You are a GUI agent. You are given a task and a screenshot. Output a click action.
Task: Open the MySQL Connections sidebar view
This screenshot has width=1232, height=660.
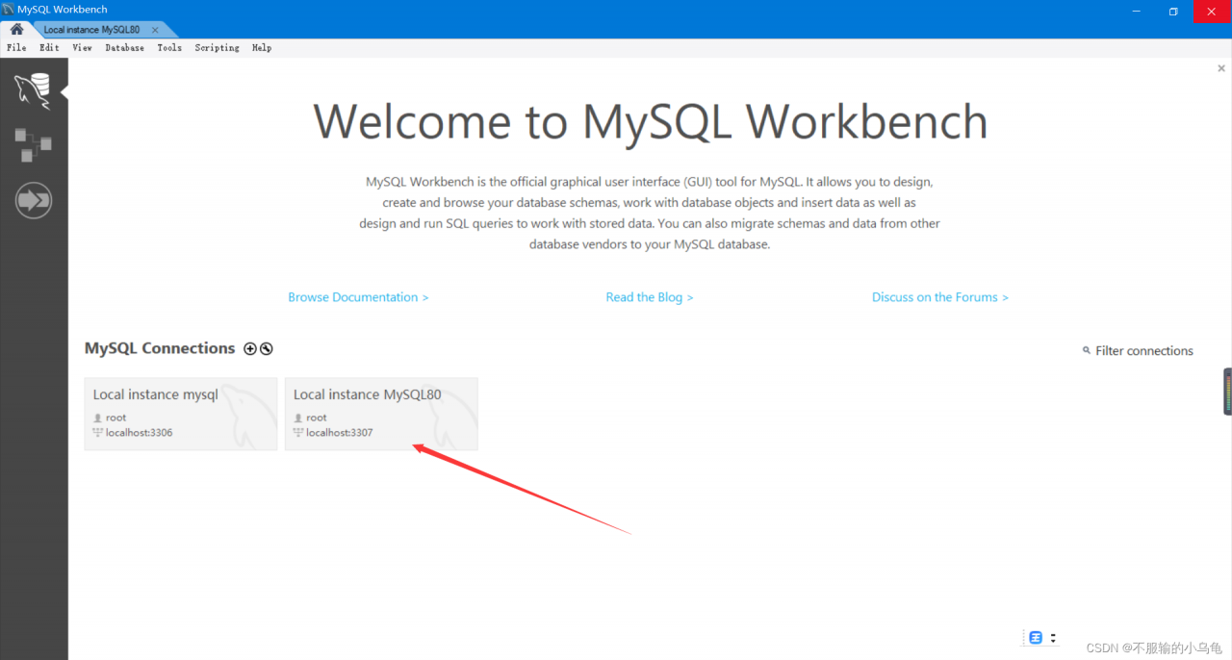[33, 91]
